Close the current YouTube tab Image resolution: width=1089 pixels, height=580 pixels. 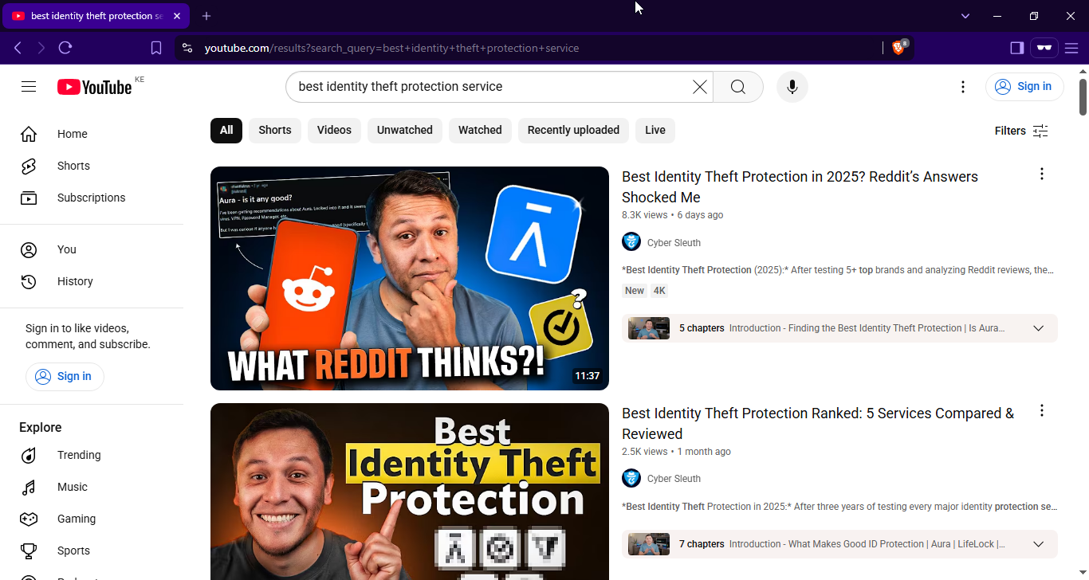click(177, 16)
